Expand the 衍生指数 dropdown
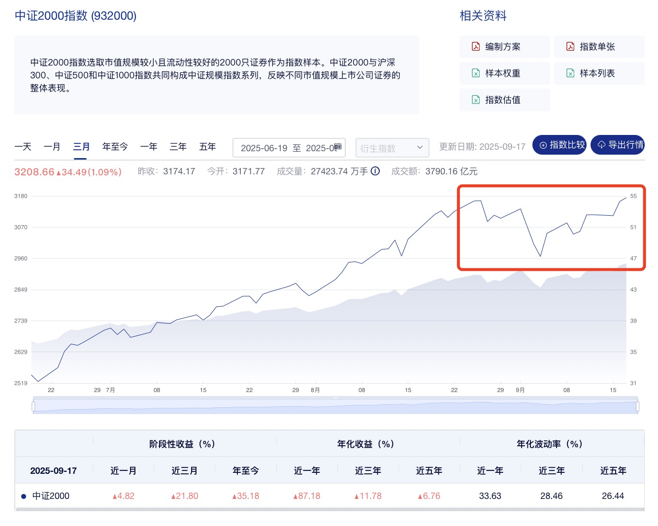Viewport: 658px width, 526px height. pos(393,148)
